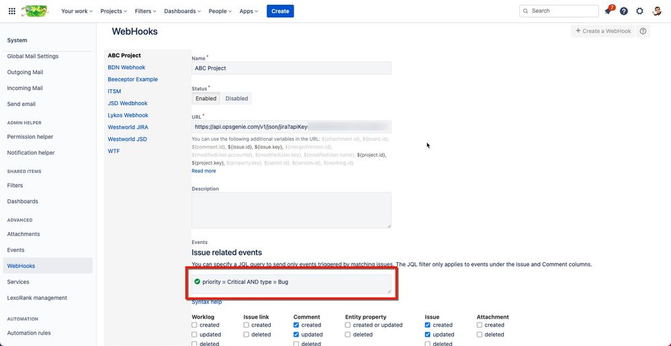Open the help question mark icon
671x346 pixels.
pos(624,11)
